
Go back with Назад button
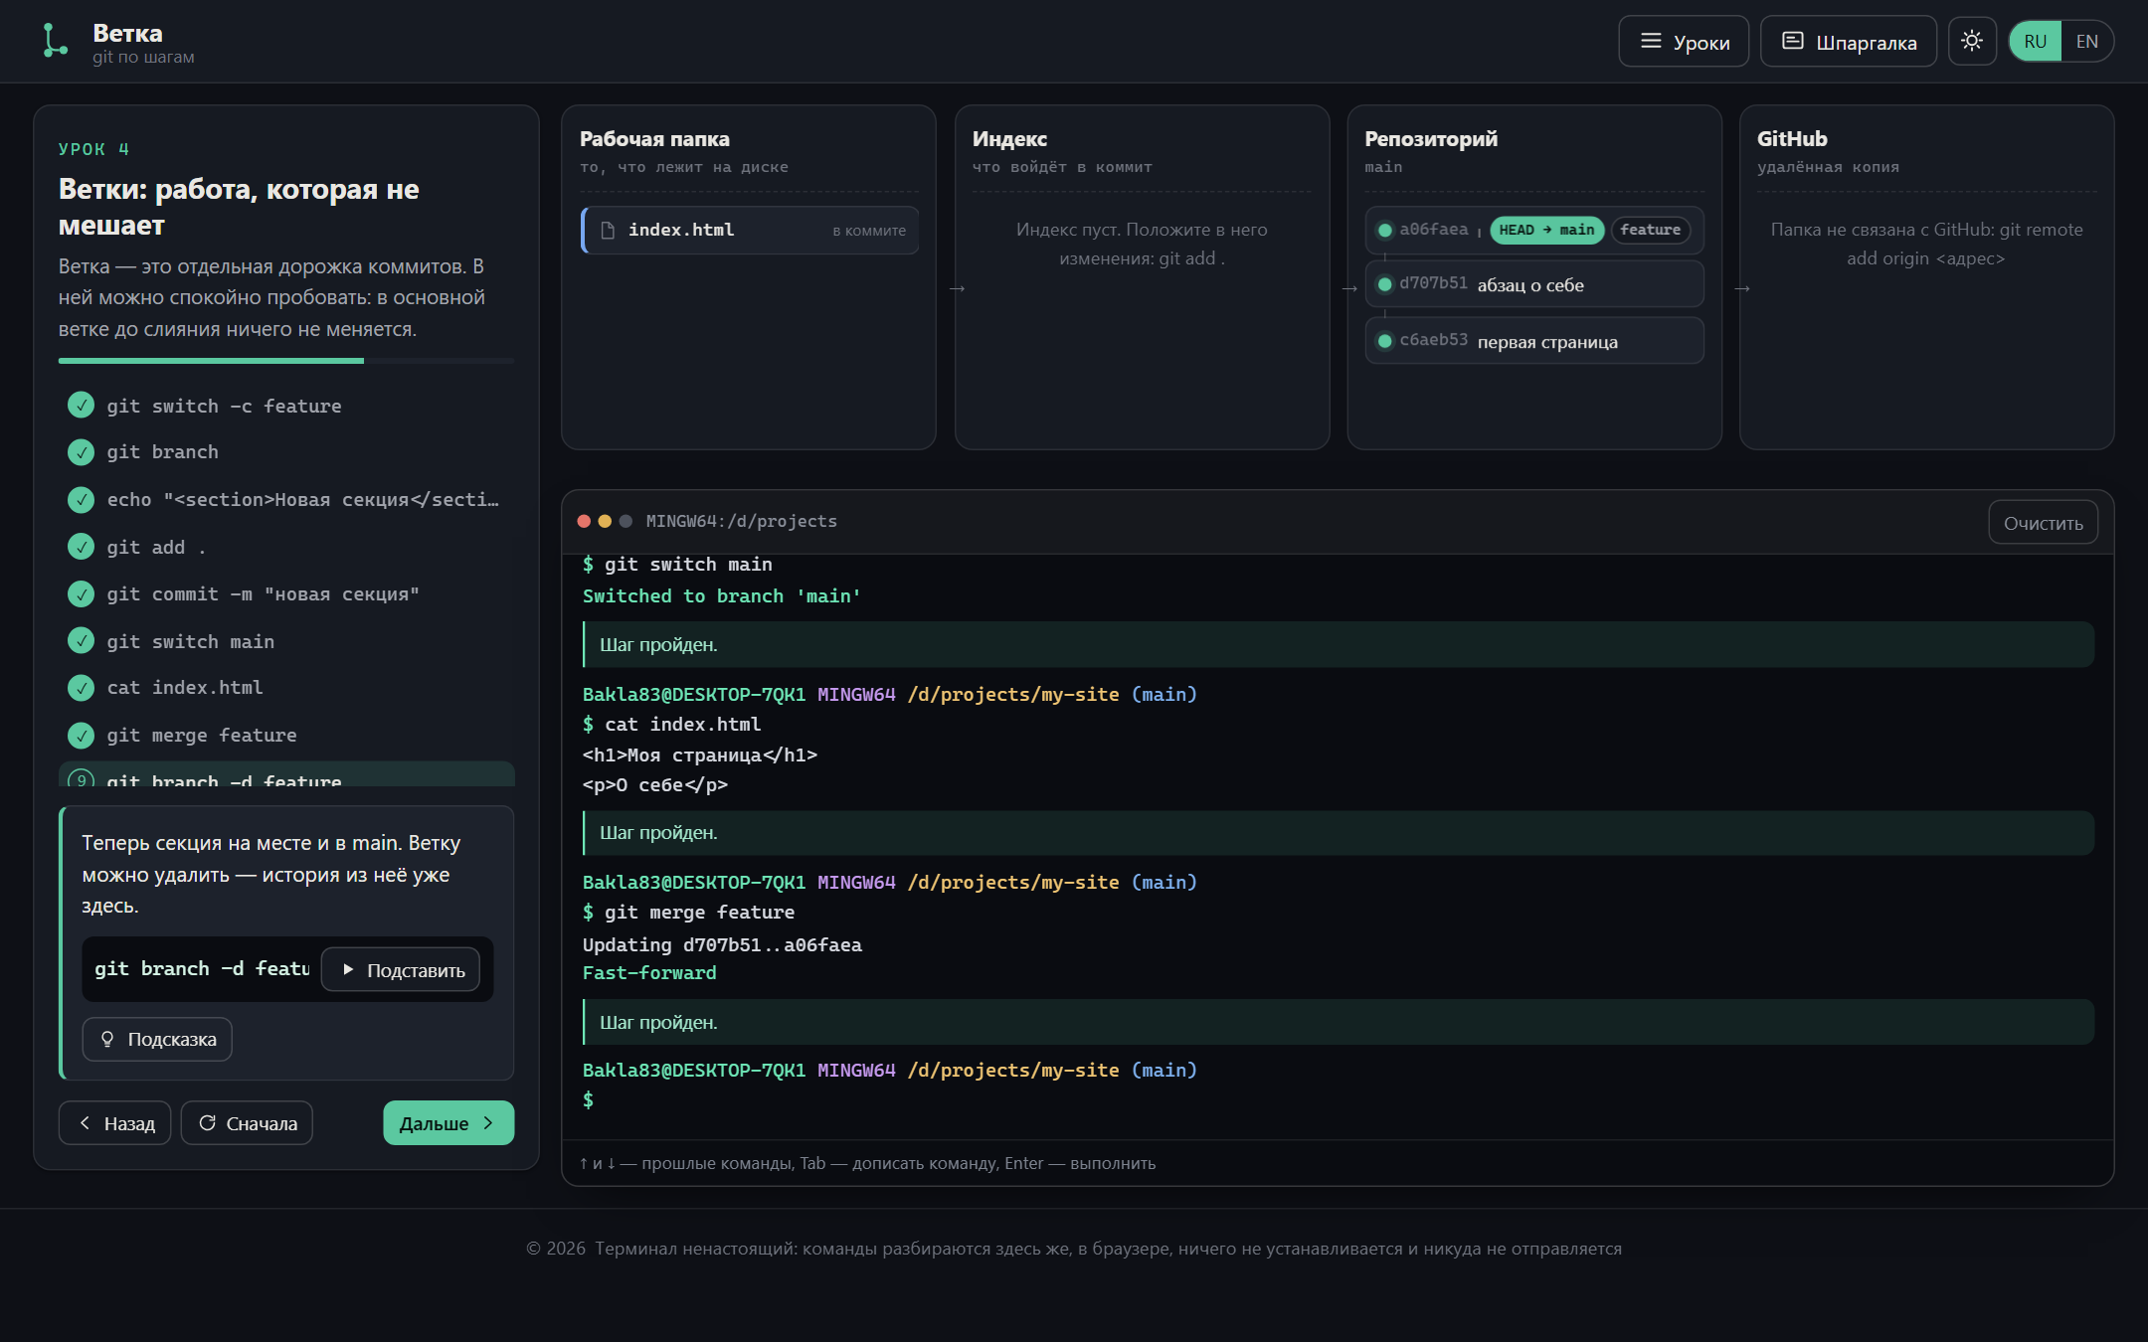tap(114, 1123)
